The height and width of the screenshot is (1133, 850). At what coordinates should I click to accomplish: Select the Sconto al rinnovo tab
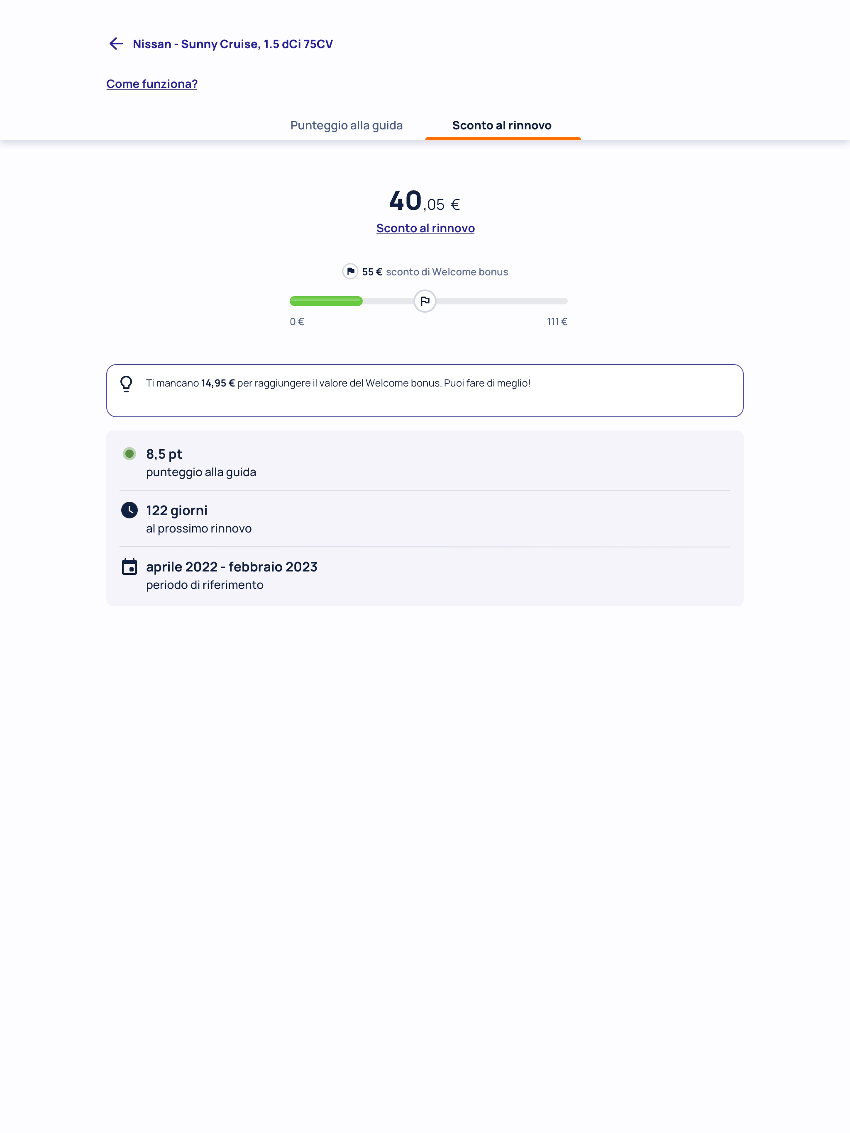tap(501, 126)
